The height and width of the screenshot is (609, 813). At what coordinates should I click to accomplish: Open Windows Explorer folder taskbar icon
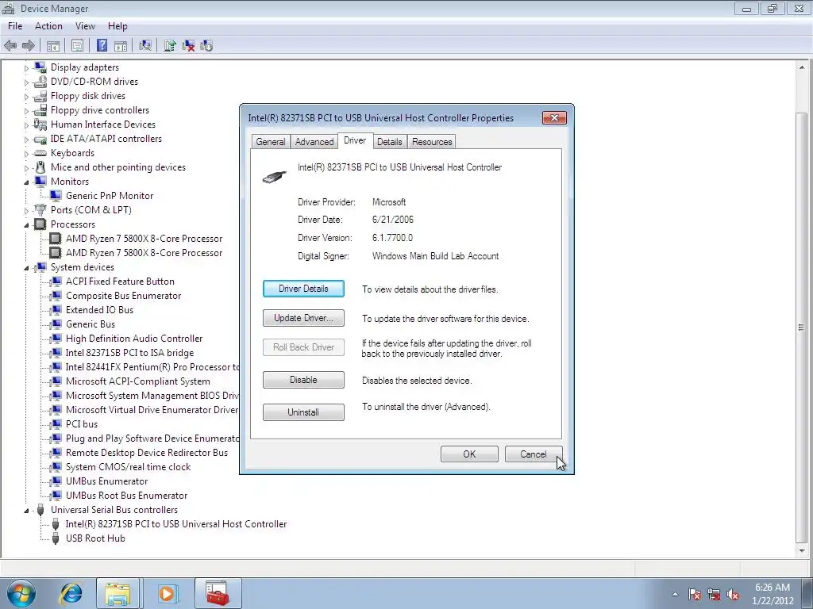(x=118, y=593)
